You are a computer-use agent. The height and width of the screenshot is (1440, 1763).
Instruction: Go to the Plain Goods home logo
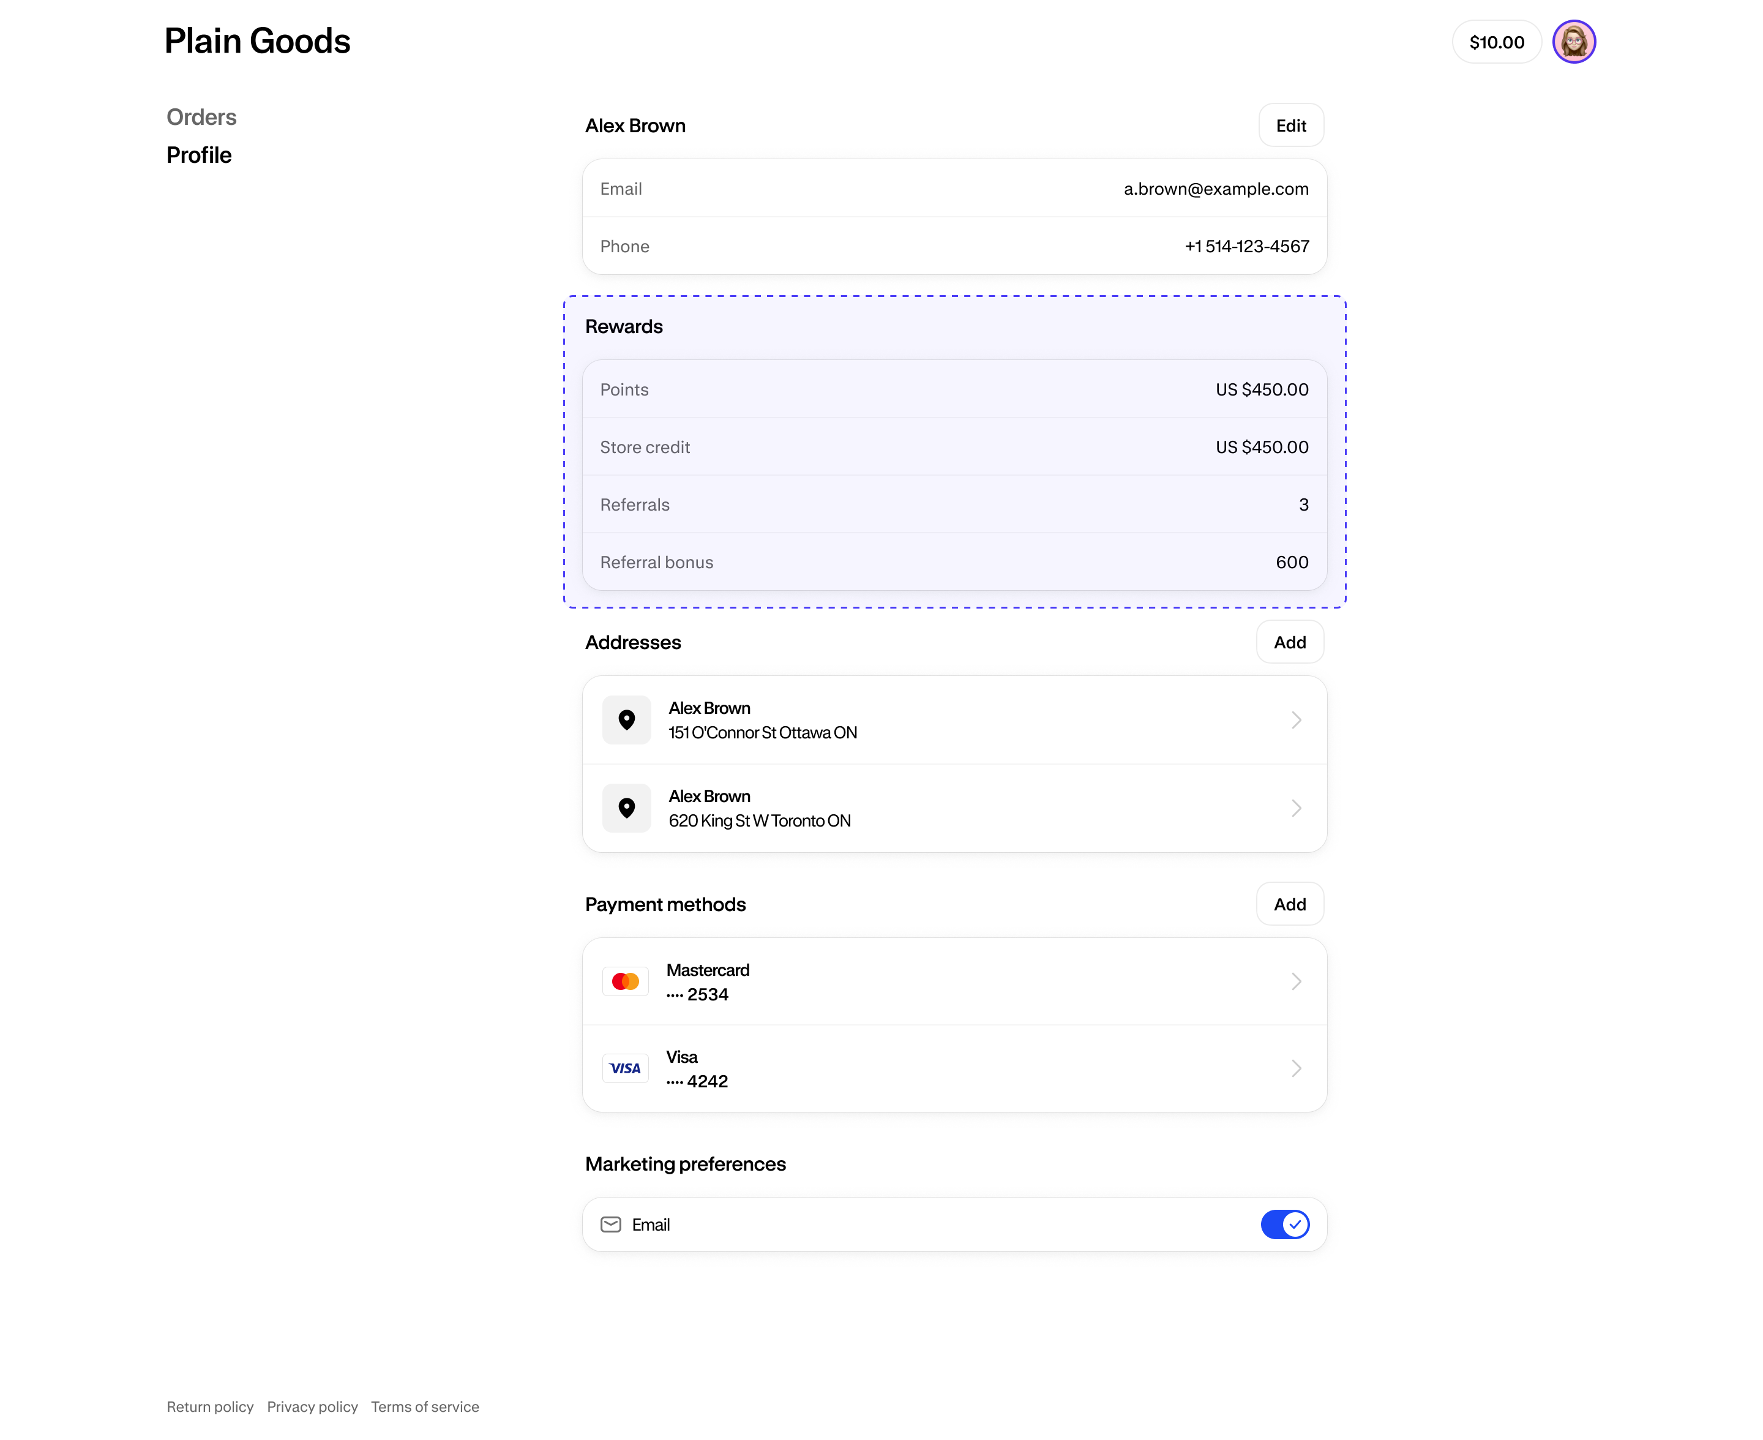point(257,40)
